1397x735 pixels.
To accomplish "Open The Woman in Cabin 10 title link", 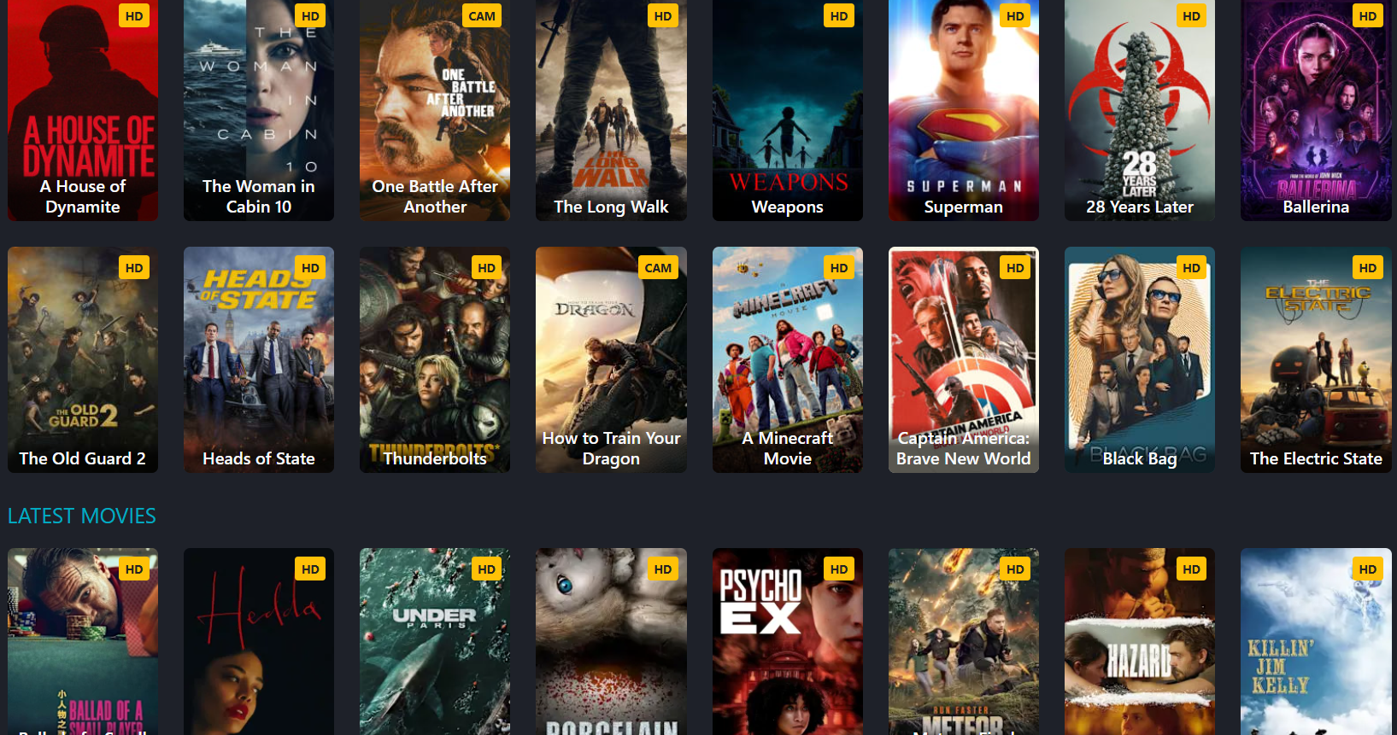I will pos(259,196).
